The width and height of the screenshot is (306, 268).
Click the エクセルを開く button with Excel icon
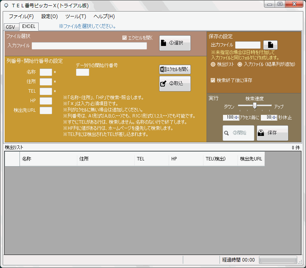tap(175, 69)
